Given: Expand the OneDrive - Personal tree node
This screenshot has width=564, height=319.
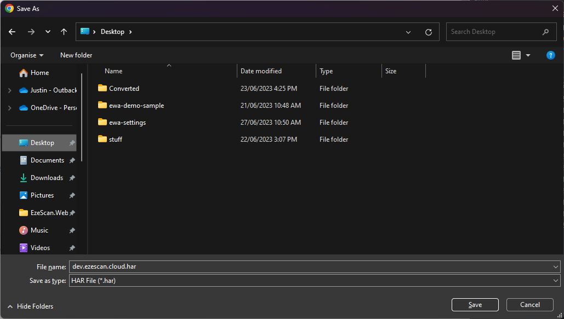Looking at the screenshot, I should [x=9, y=108].
